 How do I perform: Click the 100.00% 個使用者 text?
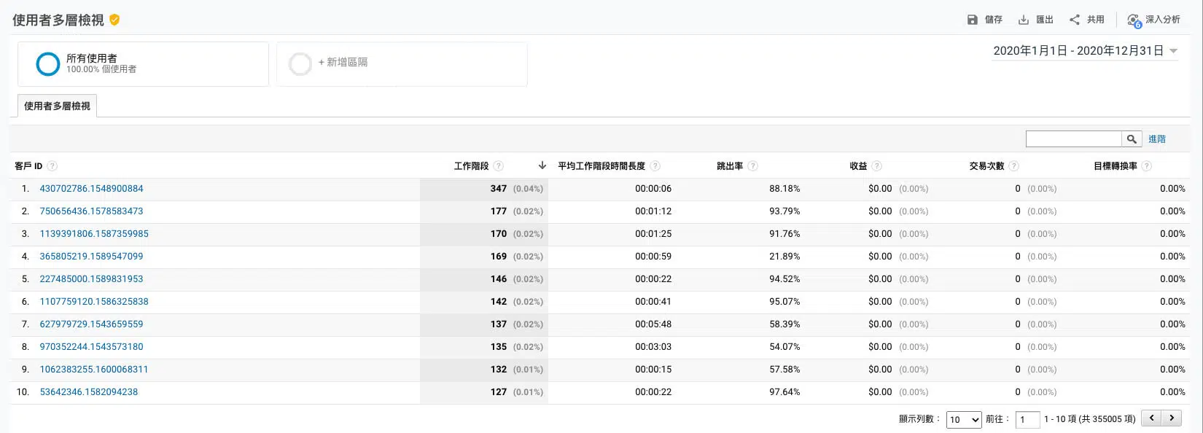(x=101, y=69)
